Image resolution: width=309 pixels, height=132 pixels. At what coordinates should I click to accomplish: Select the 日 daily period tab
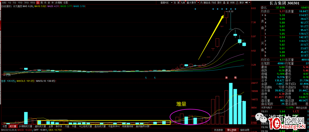38,3
